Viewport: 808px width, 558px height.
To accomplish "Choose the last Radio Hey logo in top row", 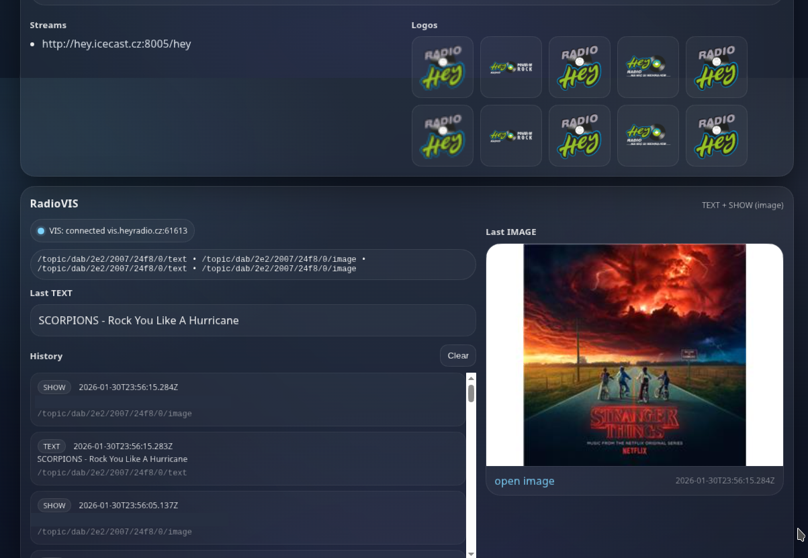I will (x=716, y=67).
